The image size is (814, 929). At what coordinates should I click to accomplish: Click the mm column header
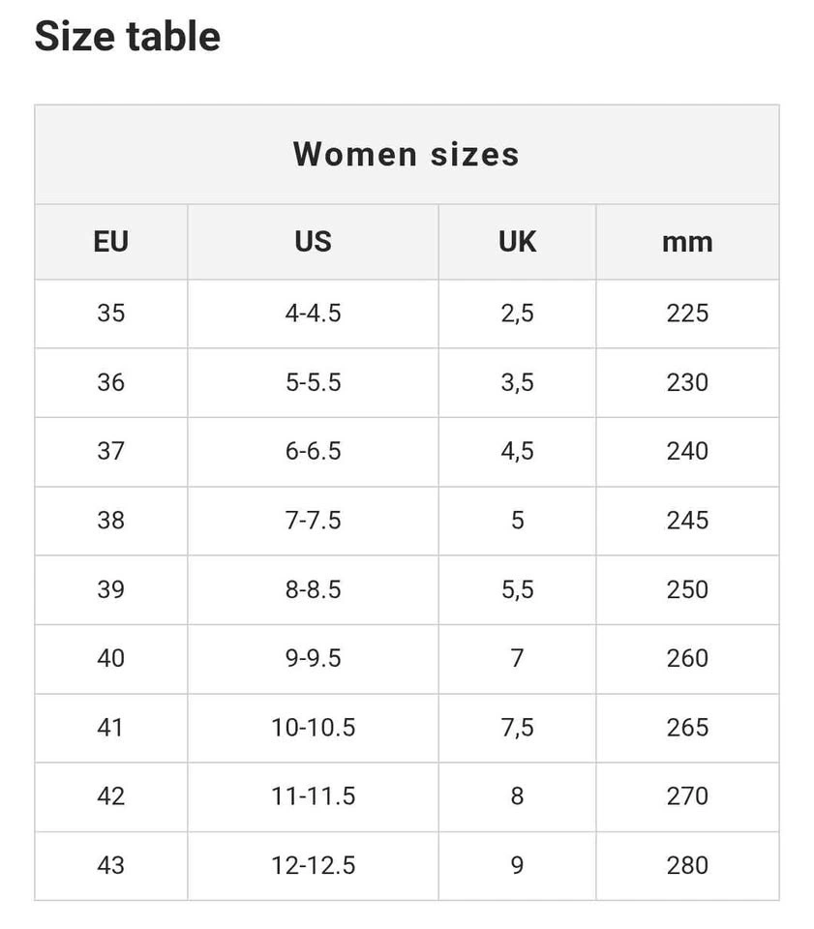[687, 241]
